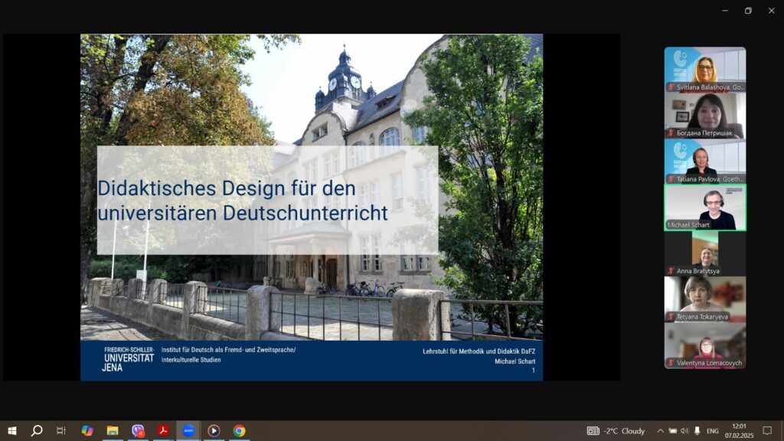
Task: Open the clock and date flyout
Action: click(x=740, y=431)
